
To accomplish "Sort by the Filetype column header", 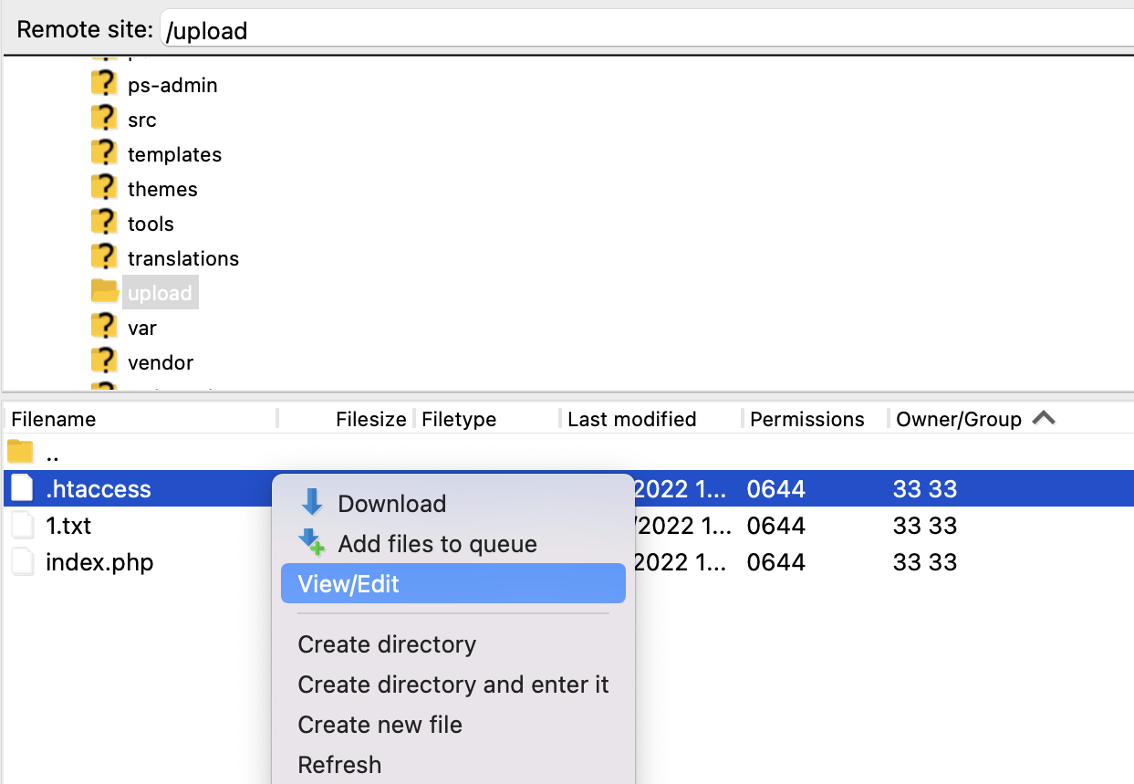I will tap(487, 419).
